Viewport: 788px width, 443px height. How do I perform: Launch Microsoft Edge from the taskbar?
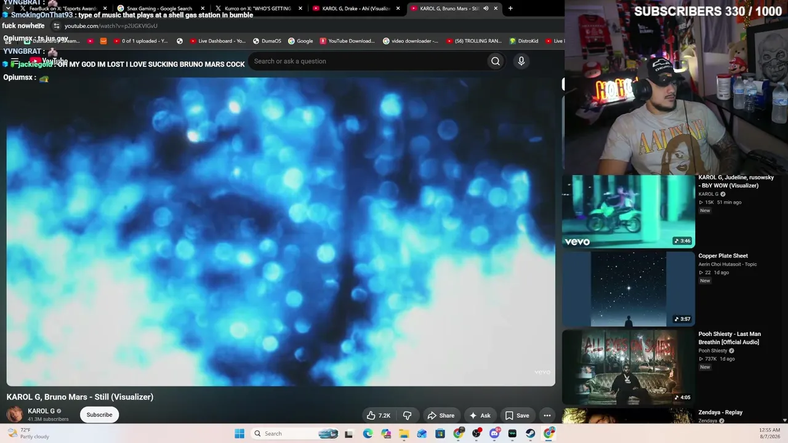pos(368,434)
